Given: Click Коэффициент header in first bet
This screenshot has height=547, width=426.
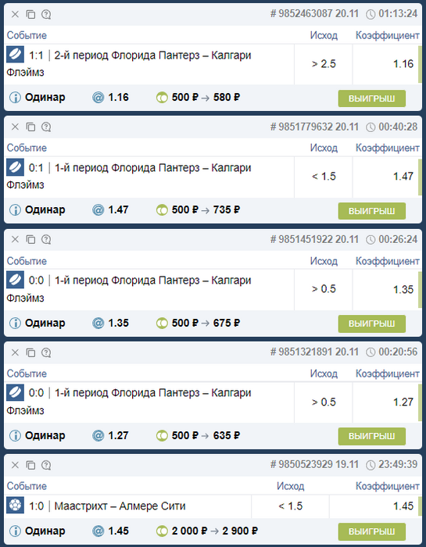Looking at the screenshot, I should click(387, 35).
